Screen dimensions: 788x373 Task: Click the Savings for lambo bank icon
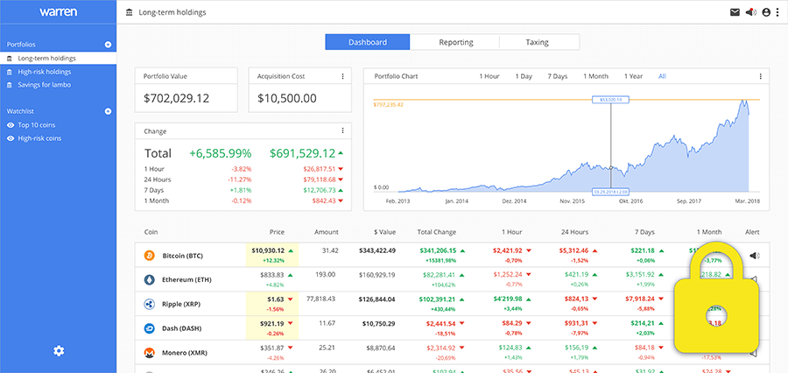10,85
